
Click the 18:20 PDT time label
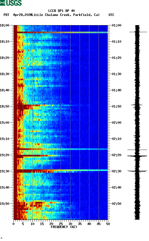(5, 58)
